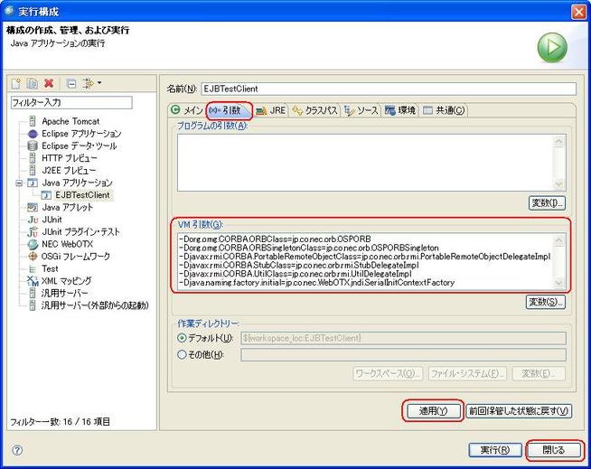Select OSGi フレームワーク item

(75, 257)
